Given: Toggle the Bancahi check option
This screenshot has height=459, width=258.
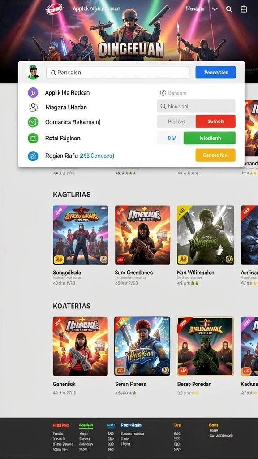Looking at the screenshot, I should [x=173, y=93].
